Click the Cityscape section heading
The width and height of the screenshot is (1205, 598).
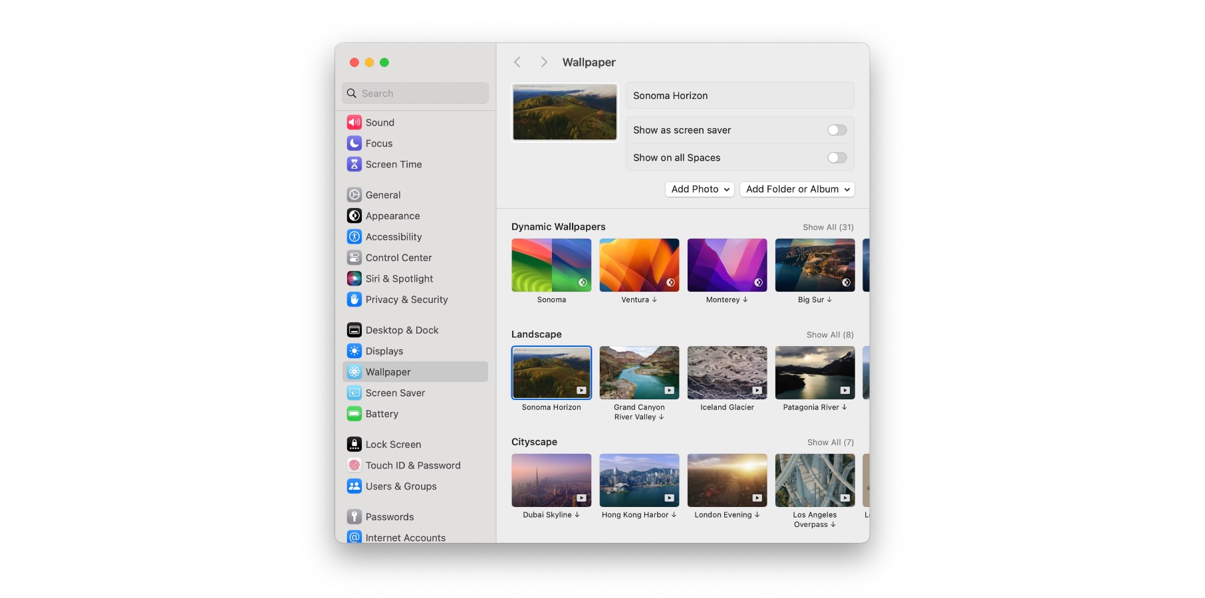point(534,442)
